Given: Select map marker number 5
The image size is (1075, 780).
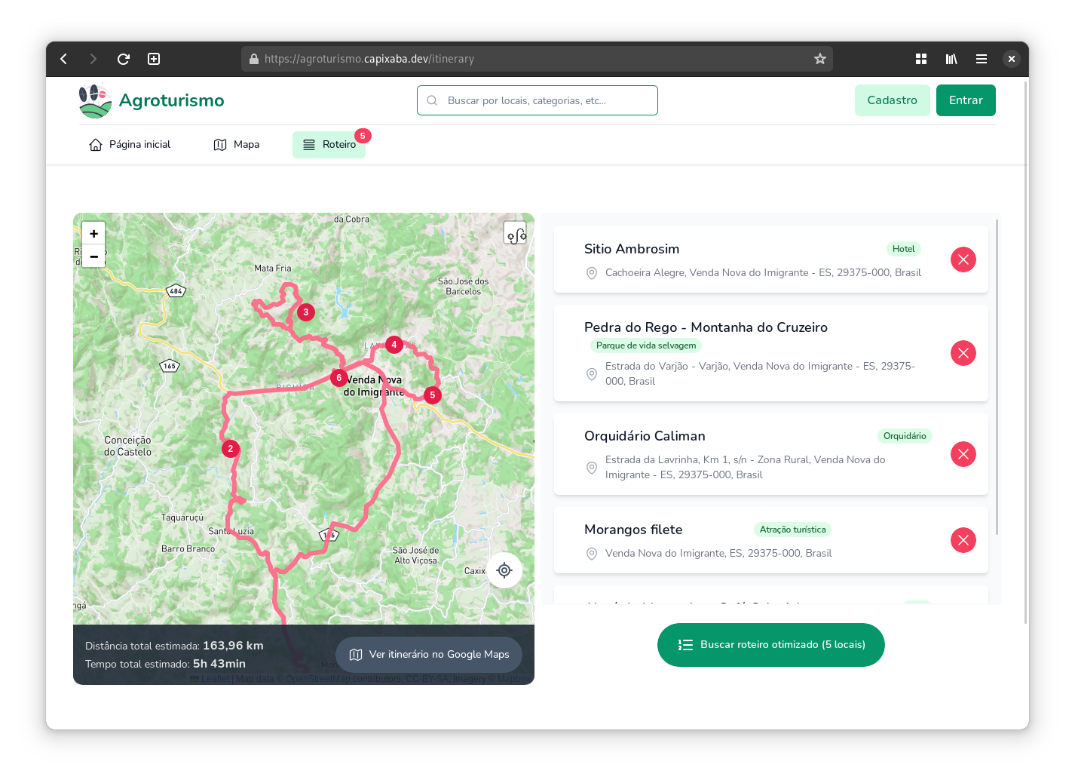Looking at the screenshot, I should (x=432, y=395).
